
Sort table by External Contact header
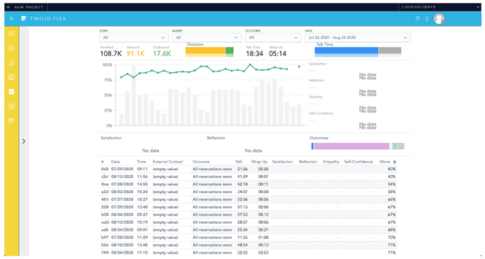[x=168, y=162]
